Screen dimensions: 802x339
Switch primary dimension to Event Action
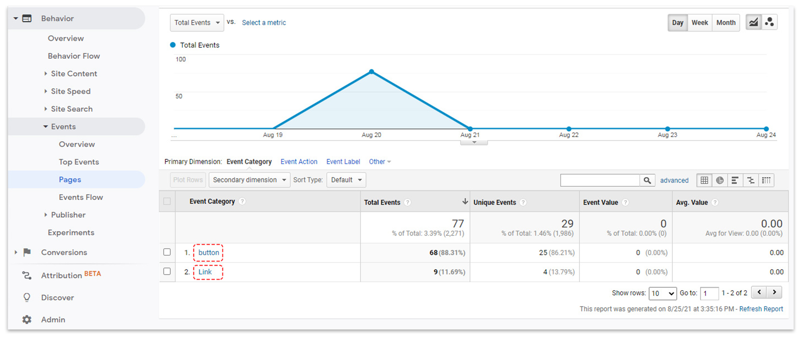coord(299,162)
